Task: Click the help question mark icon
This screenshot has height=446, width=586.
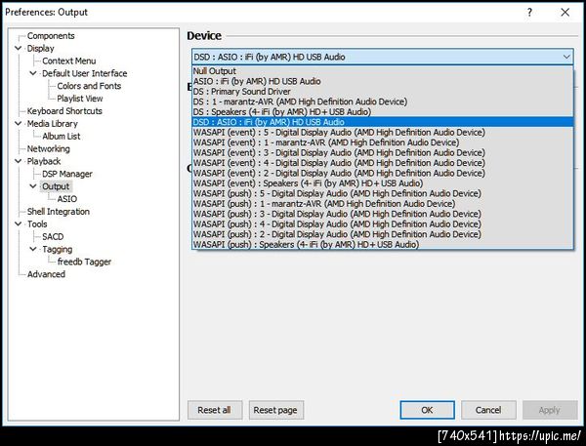Action: click(x=529, y=13)
